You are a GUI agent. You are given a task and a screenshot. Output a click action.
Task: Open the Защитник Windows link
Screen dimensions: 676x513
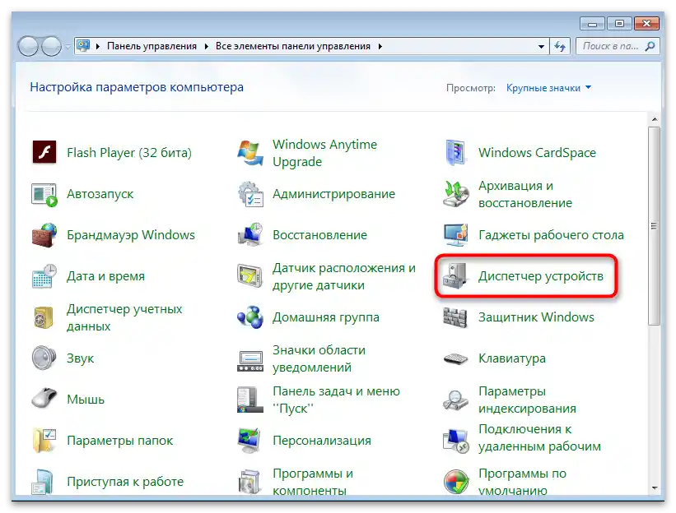point(536,317)
